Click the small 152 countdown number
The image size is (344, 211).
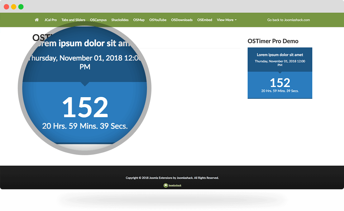[x=280, y=83]
